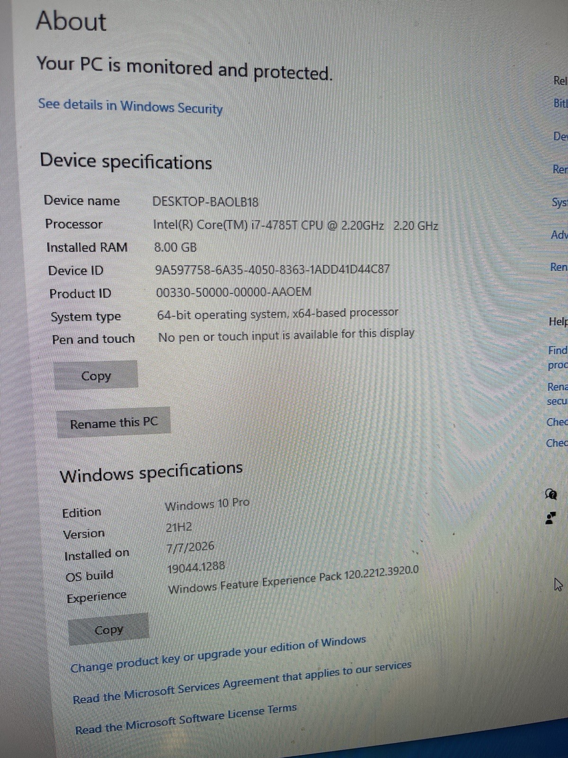Image resolution: width=568 pixels, height=758 pixels.
Task: Open See details in Windows Security link
Action: 130,106
